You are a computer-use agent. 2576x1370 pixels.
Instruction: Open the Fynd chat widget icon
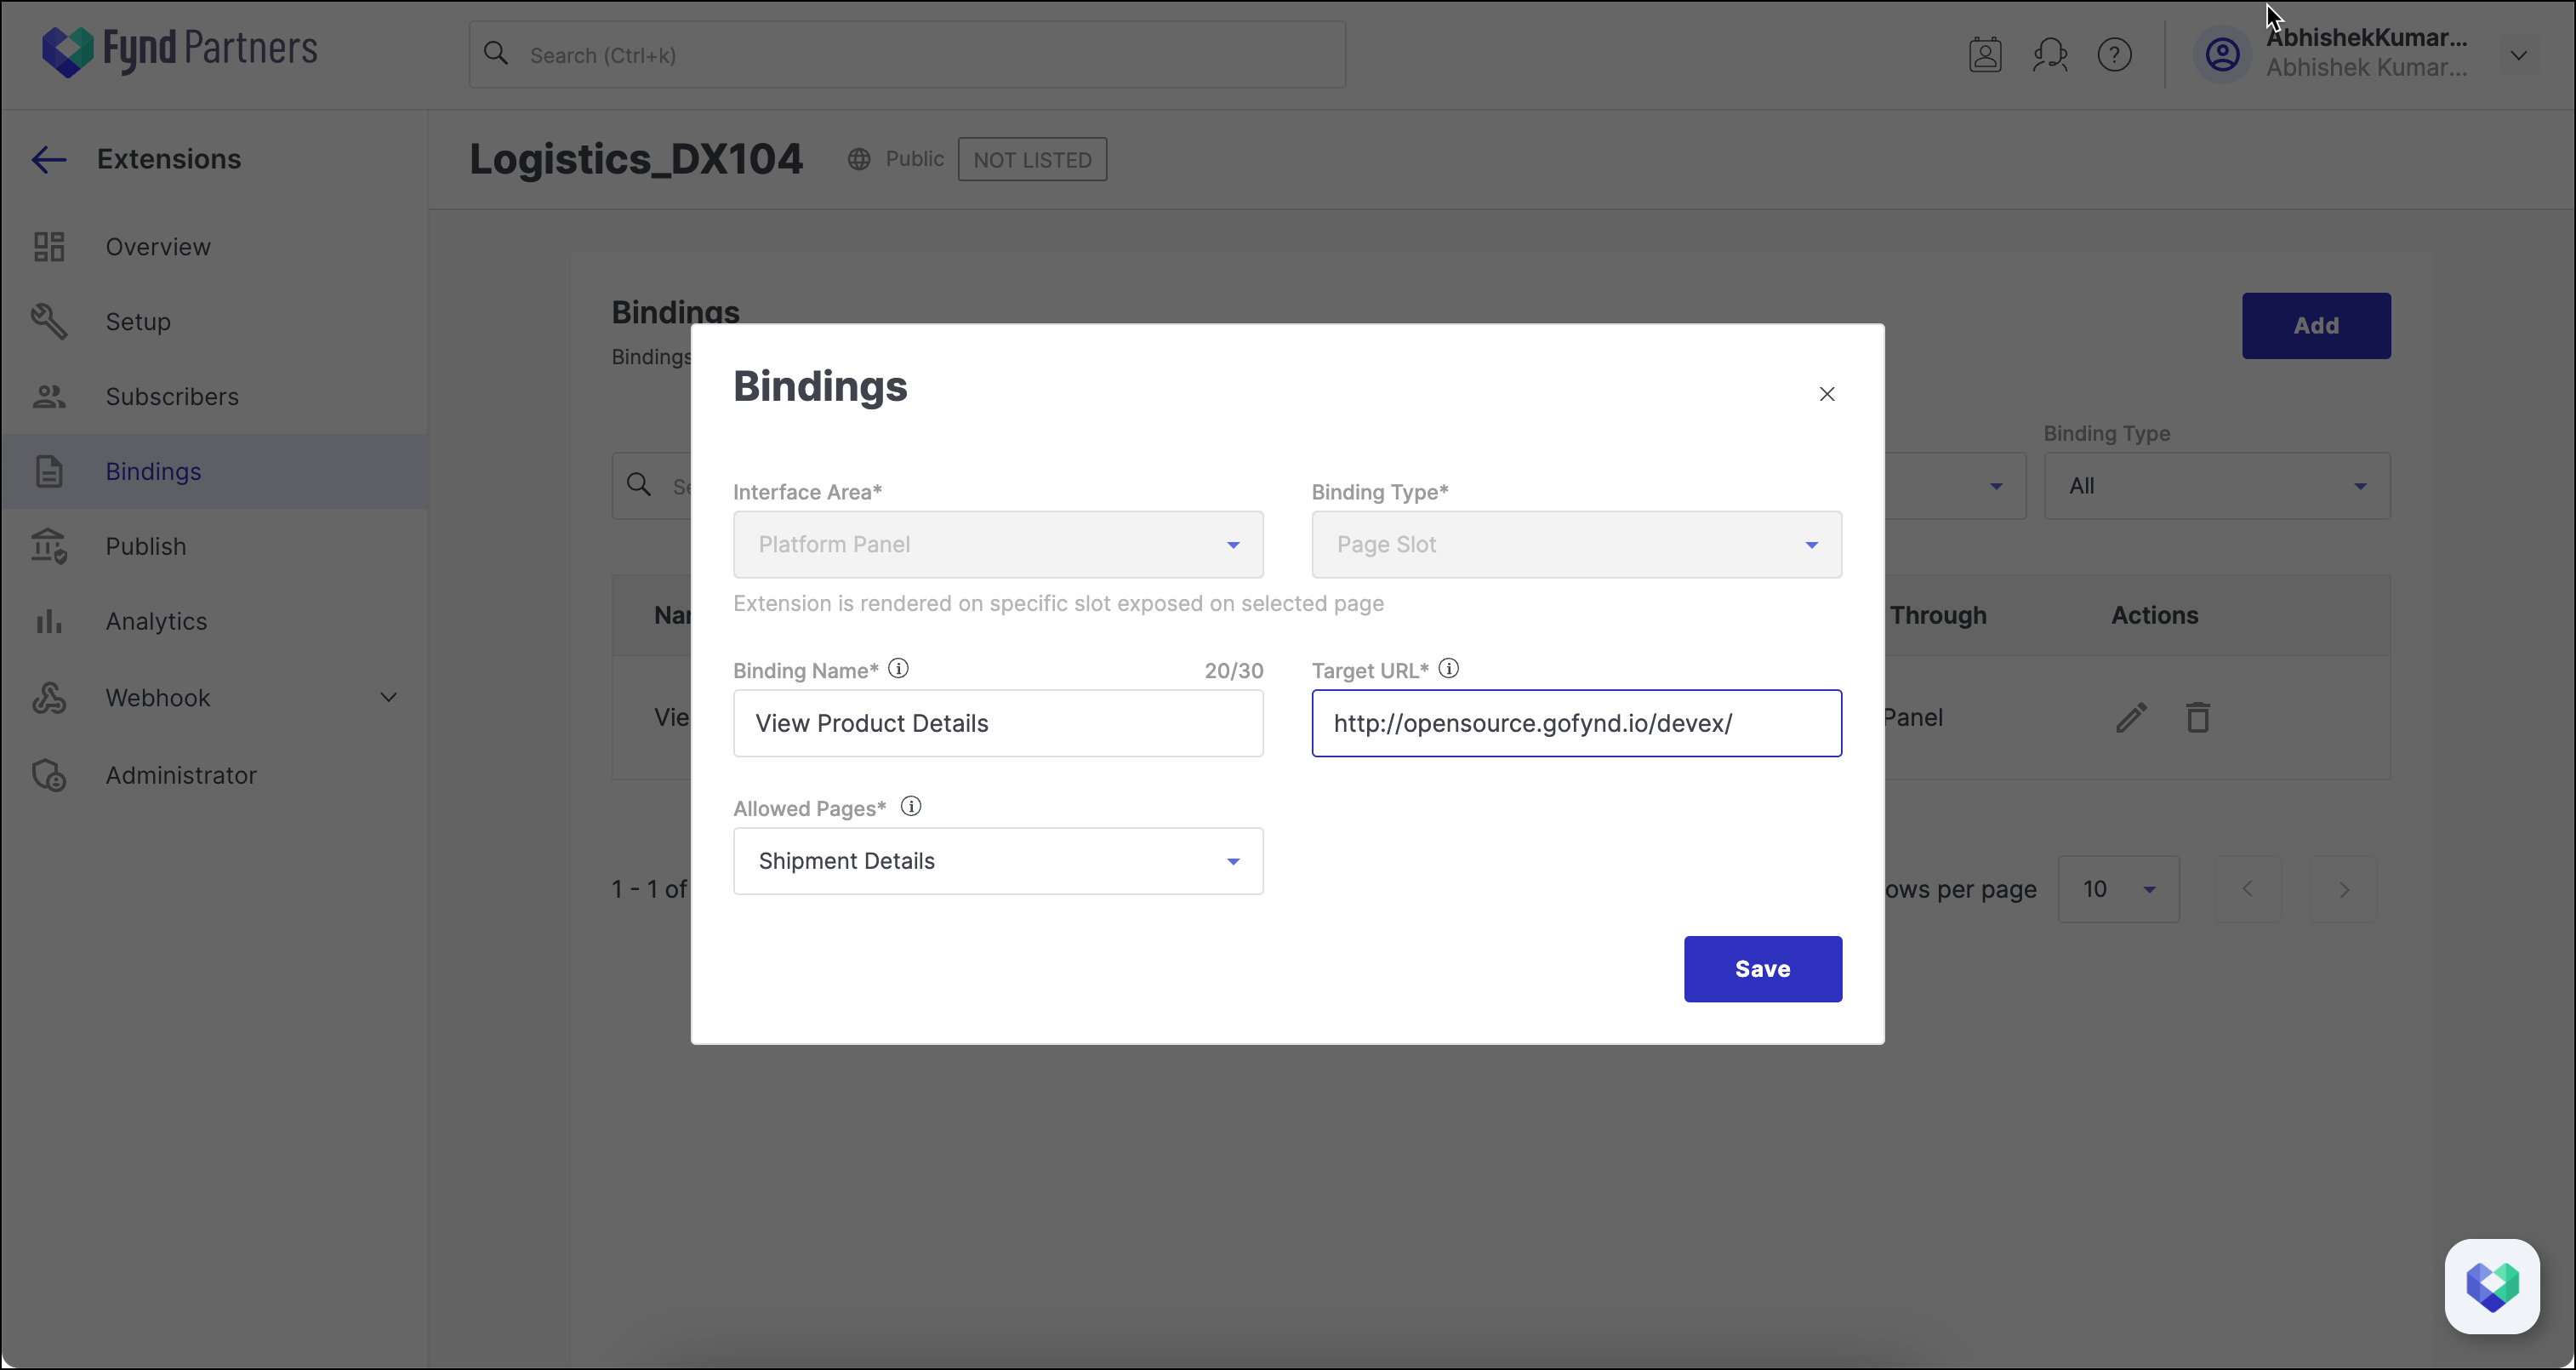(2491, 1286)
